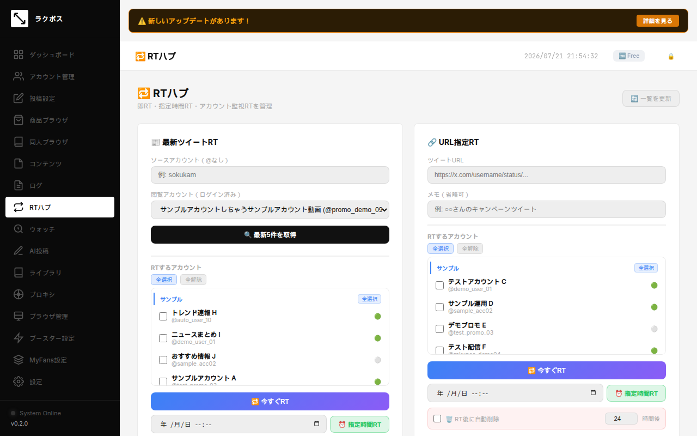Viewport: 697px width, 436px height.
Task: Check the トレンド速報 H account checkbox
Action: (x=163, y=316)
